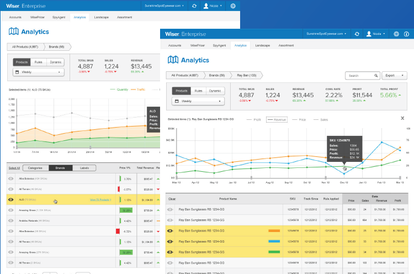The width and height of the screenshot is (414, 274).
Task: Click Clear in product table header
Action: click(172, 199)
